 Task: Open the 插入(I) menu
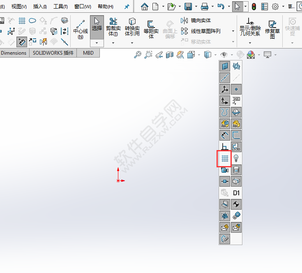click(40, 7)
